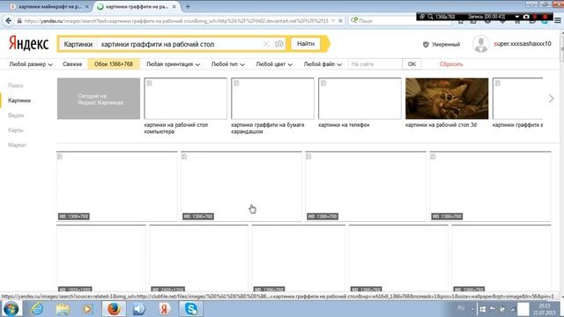564x317 pixels.
Task: Launch Internet Explorer from the taskbar
Action: point(37,309)
